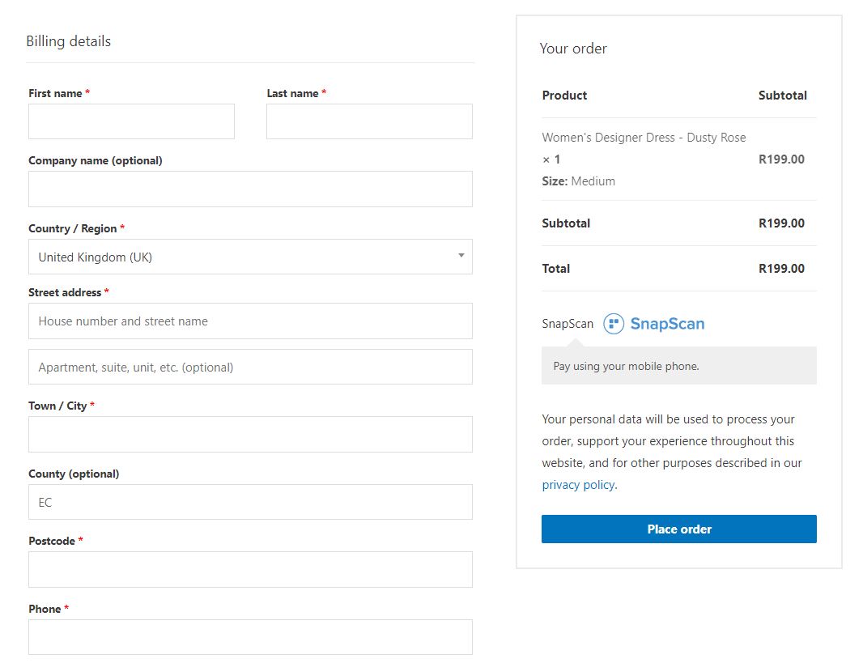This screenshot has height=663, width=863.
Task: Select the Postcode input box
Action: coord(250,570)
